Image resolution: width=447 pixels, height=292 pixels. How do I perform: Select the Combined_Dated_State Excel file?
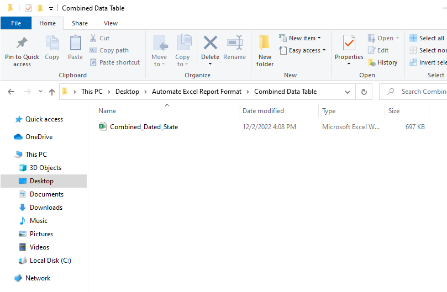(x=139, y=127)
